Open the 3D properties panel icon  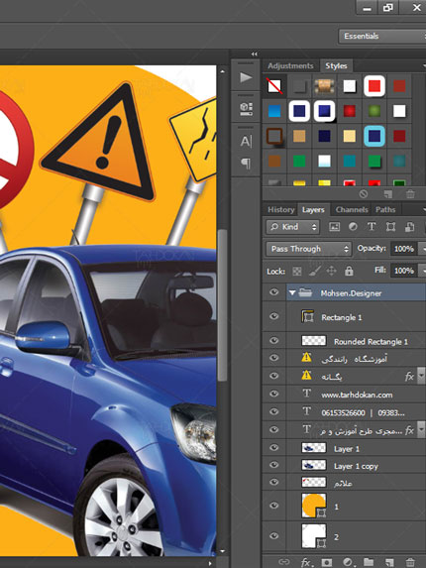[246, 109]
